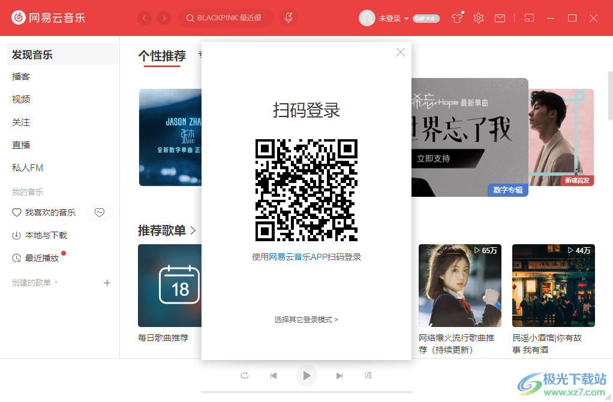Go back with the left arrow button

coord(145,18)
